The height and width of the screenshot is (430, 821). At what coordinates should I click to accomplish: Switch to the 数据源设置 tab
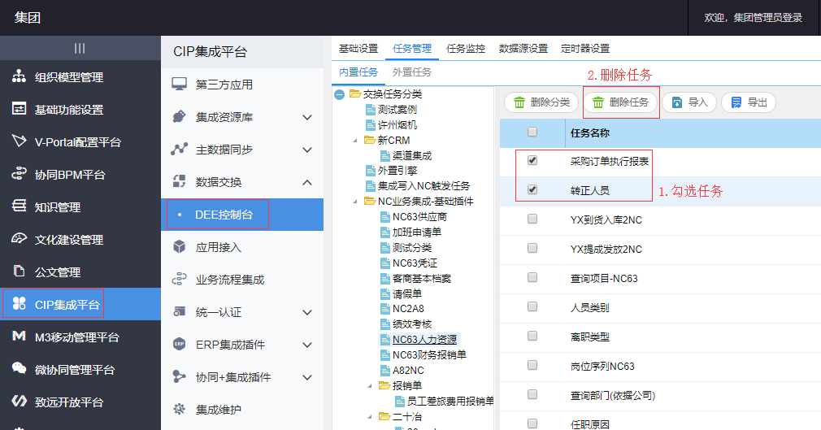pos(523,49)
